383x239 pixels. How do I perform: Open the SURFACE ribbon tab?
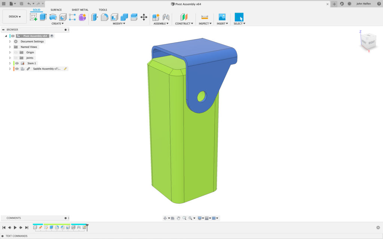click(x=56, y=10)
